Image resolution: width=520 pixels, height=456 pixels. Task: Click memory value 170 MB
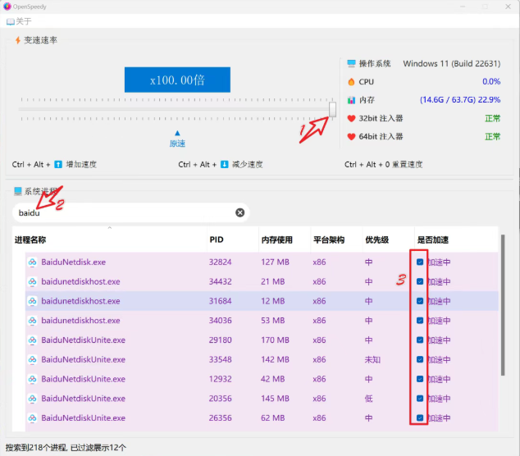[275, 340]
